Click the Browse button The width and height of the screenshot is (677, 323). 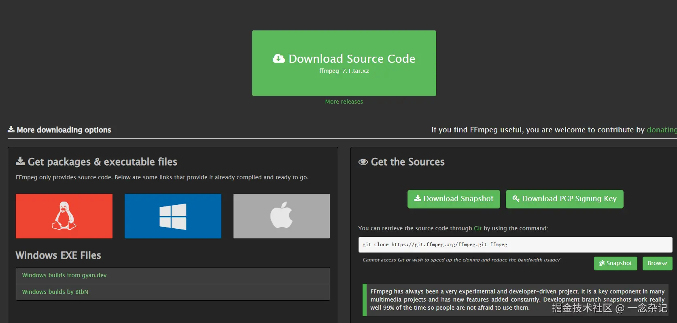pyautogui.click(x=658, y=263)
